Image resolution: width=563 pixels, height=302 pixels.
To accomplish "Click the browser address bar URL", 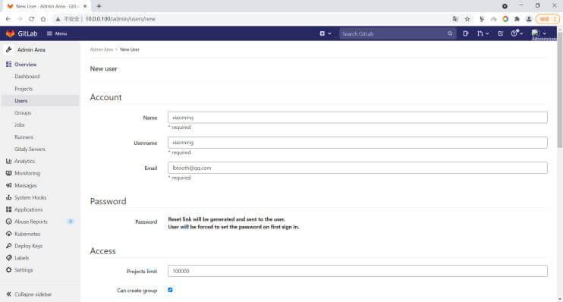I will pos(120,19).
